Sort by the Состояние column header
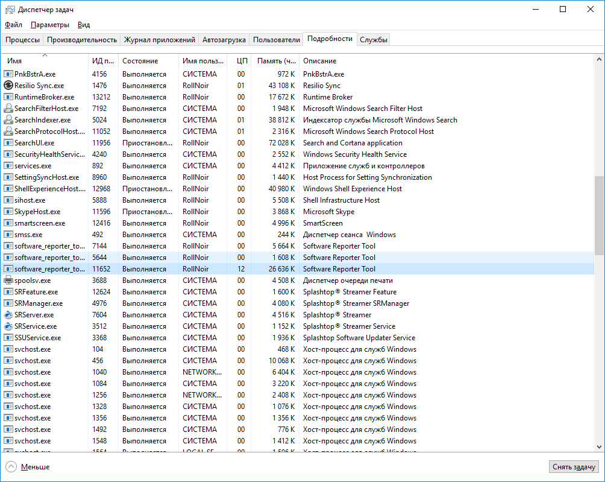 tap(148, 61)
